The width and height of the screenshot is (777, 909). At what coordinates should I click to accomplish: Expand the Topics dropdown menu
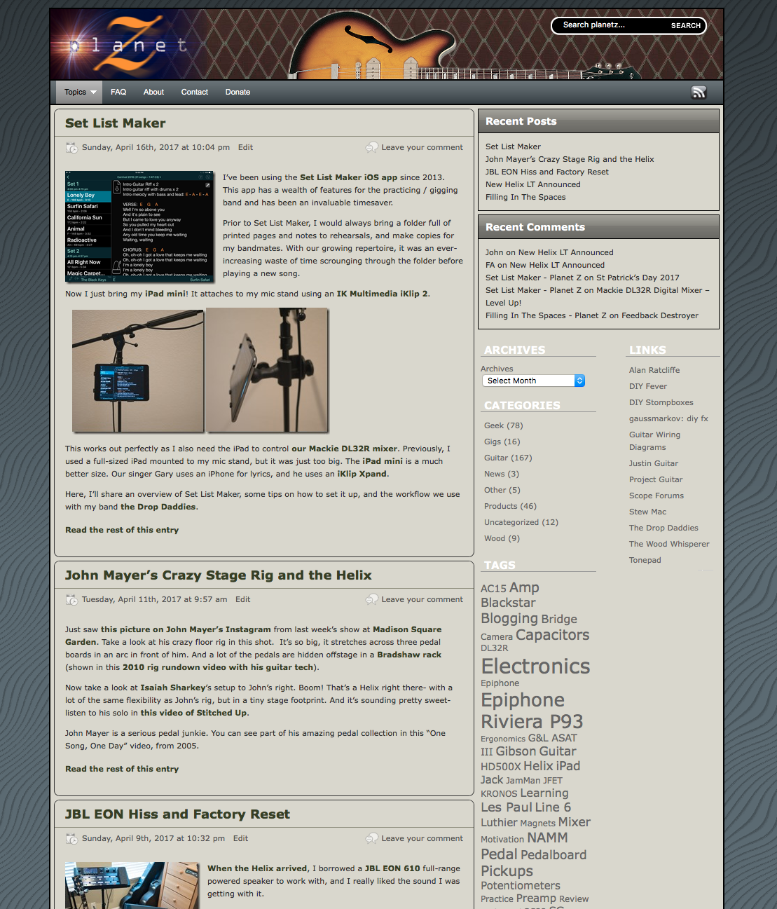click(x=80, y=93)
